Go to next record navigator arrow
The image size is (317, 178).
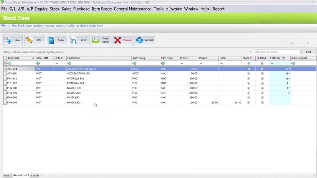point(32,175)
